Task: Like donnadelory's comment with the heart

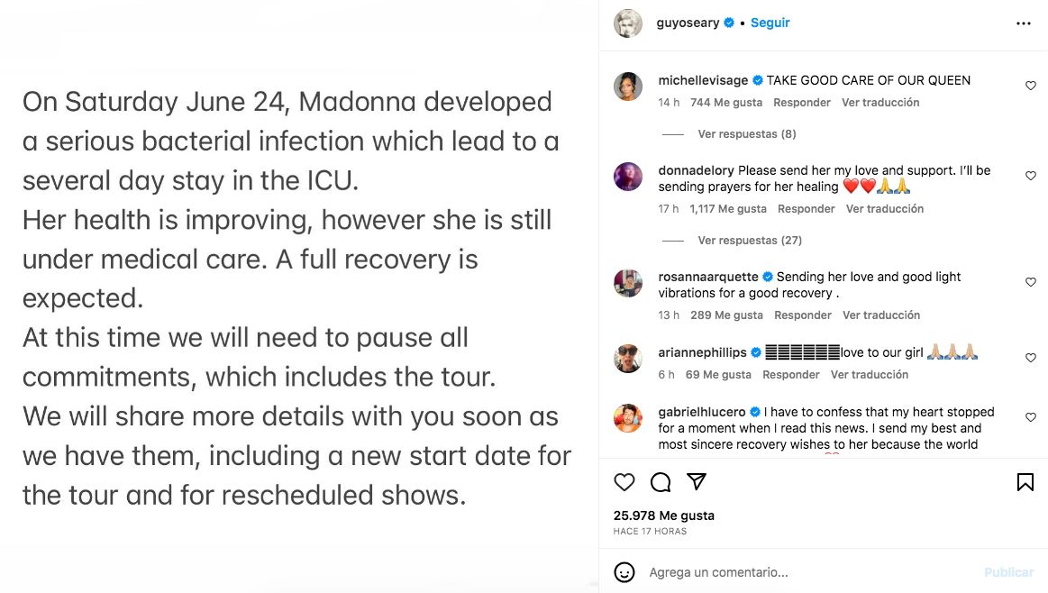Action: [x=1031, y=177]
